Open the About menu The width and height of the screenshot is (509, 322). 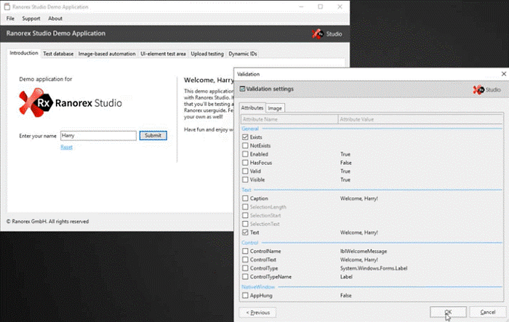click(x=55, y=18)
